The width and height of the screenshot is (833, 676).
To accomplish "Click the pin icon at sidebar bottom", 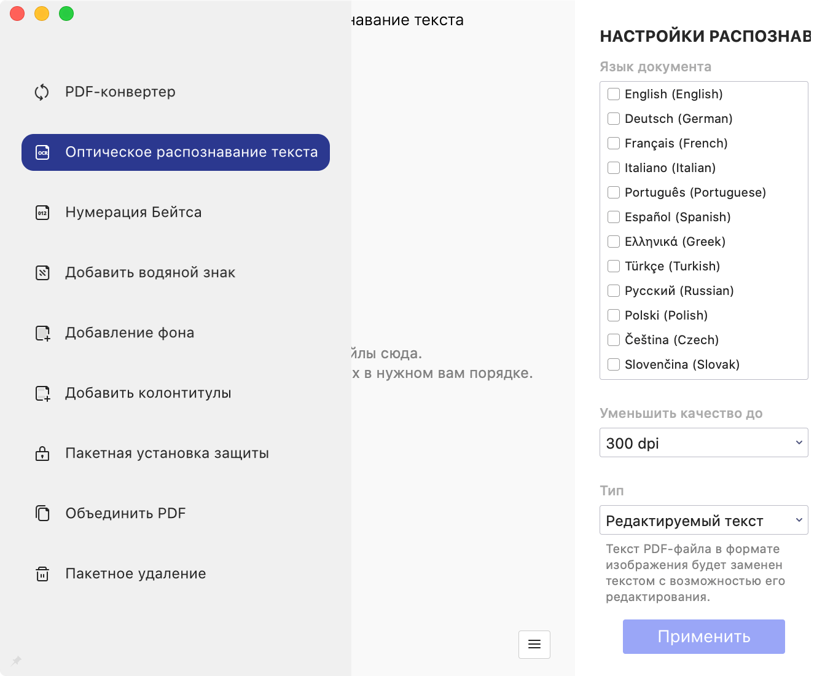I will click(17, 661).
